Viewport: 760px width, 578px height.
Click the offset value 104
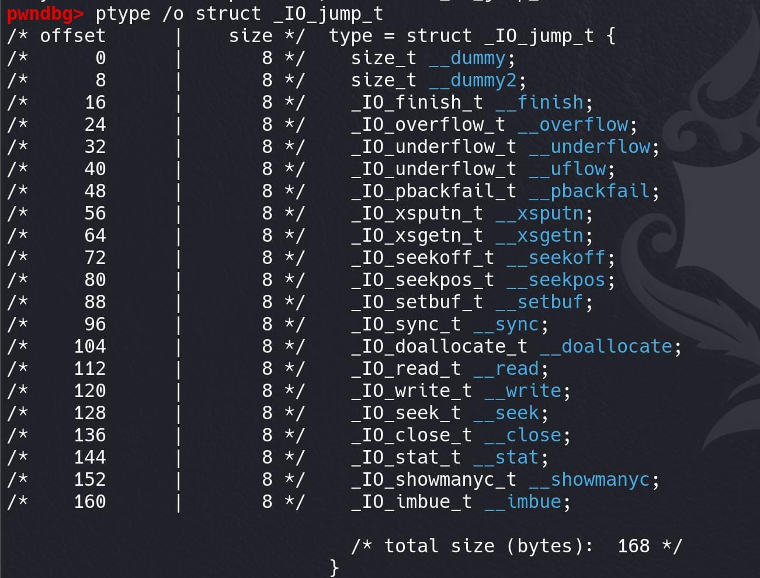pyautogui.click(x=90, y=347)
